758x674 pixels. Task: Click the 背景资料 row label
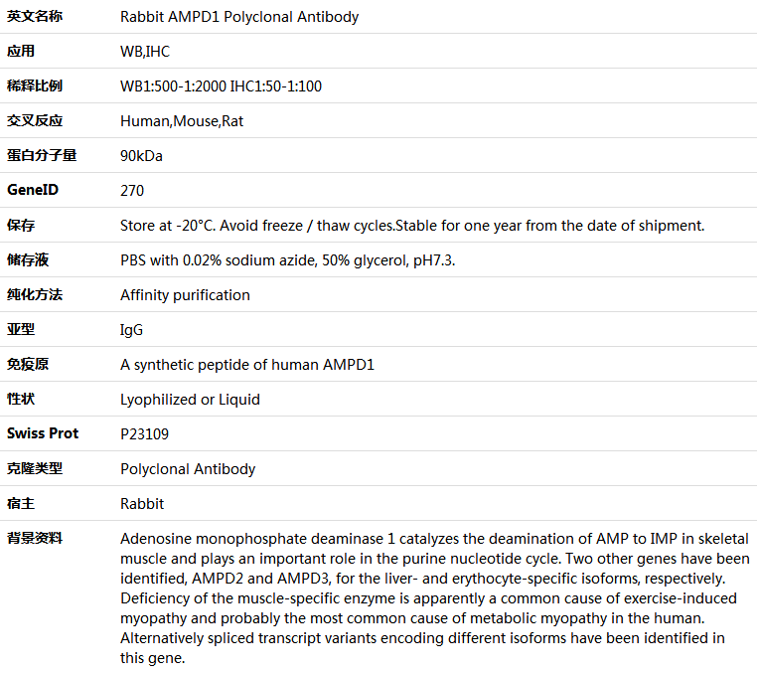pyautogui.click(x=35, y=539)
